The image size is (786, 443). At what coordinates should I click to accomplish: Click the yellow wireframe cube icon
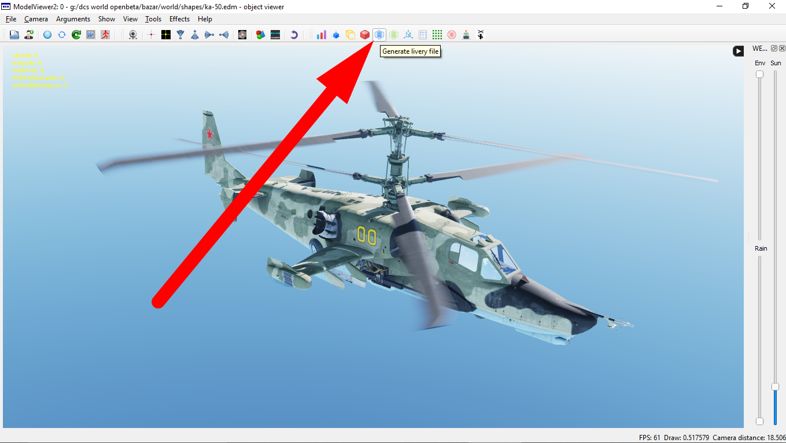pyautogui.click(x=350, y=35)
